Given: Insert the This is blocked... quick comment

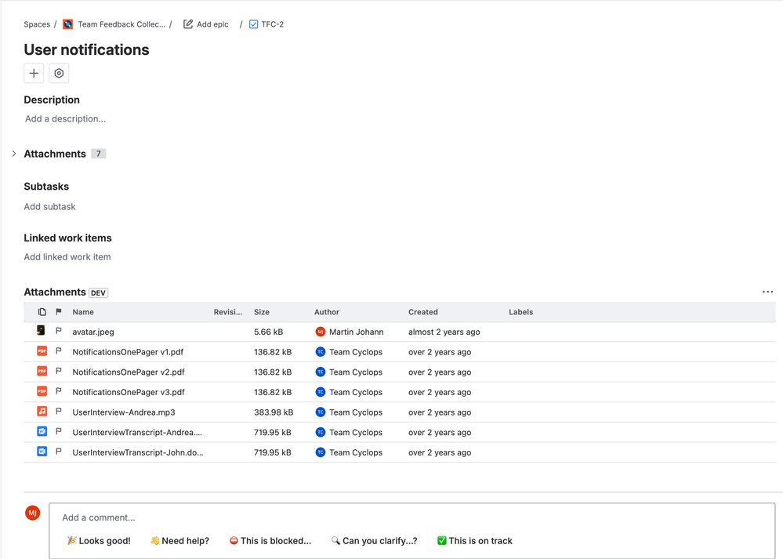Looking at the screenshot, I should (270, 540).
